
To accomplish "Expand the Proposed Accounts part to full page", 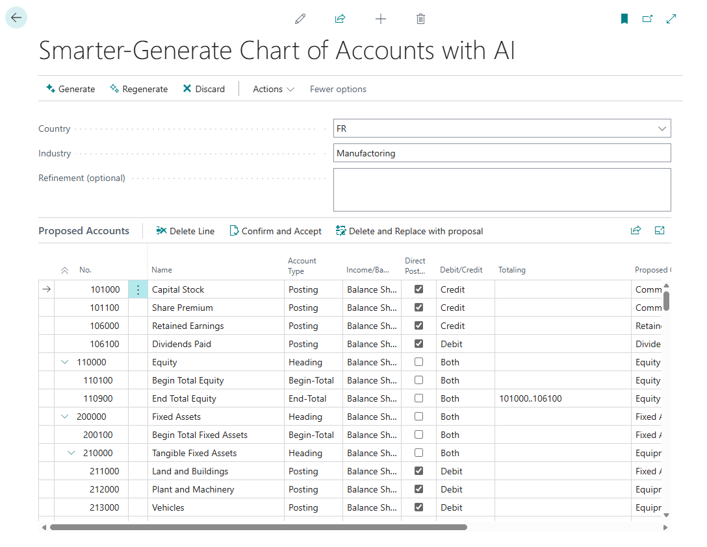I will 660,230.
